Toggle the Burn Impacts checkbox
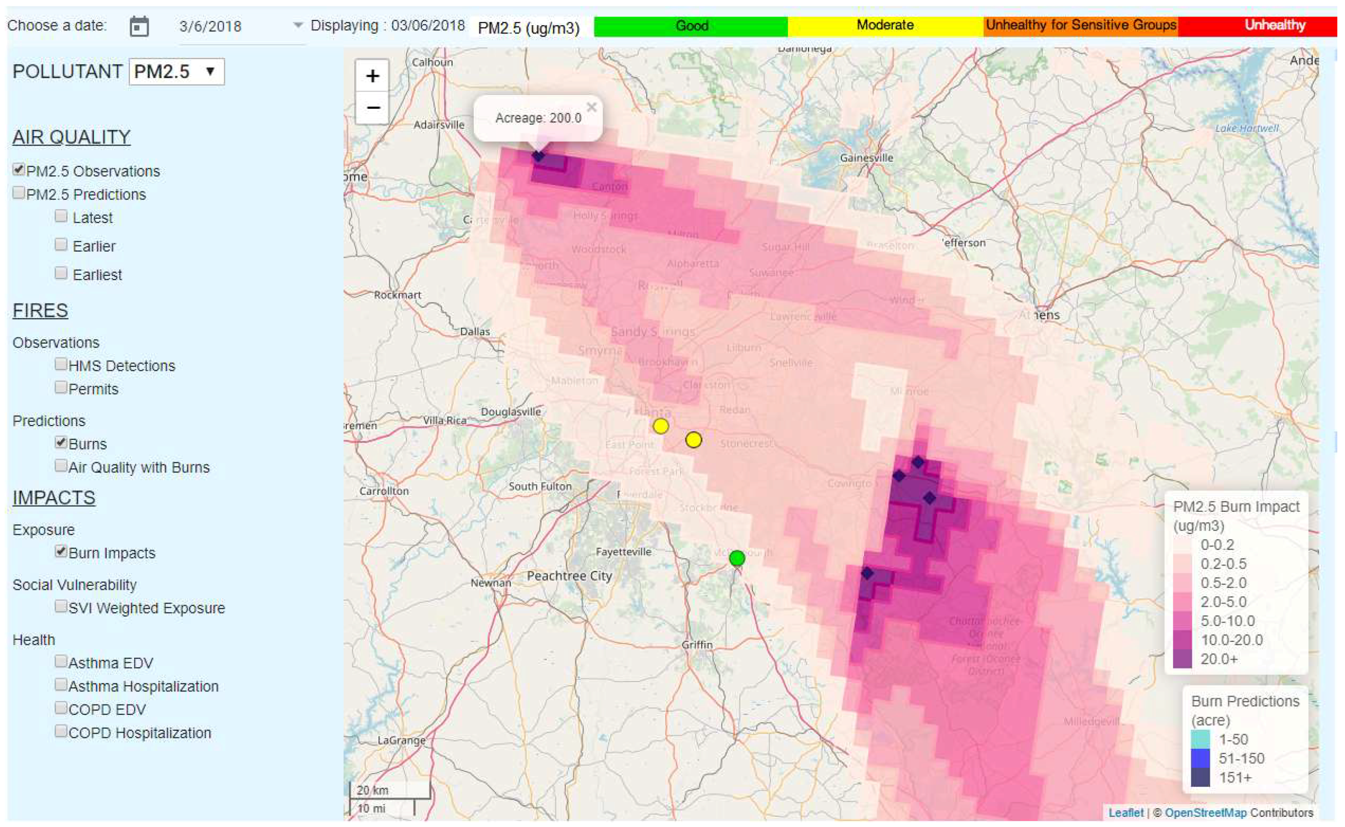 point(61,552)
